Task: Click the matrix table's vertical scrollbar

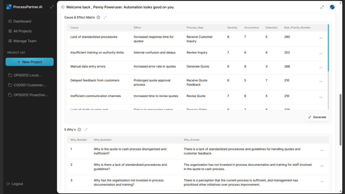Action: (x=328, y=48)
